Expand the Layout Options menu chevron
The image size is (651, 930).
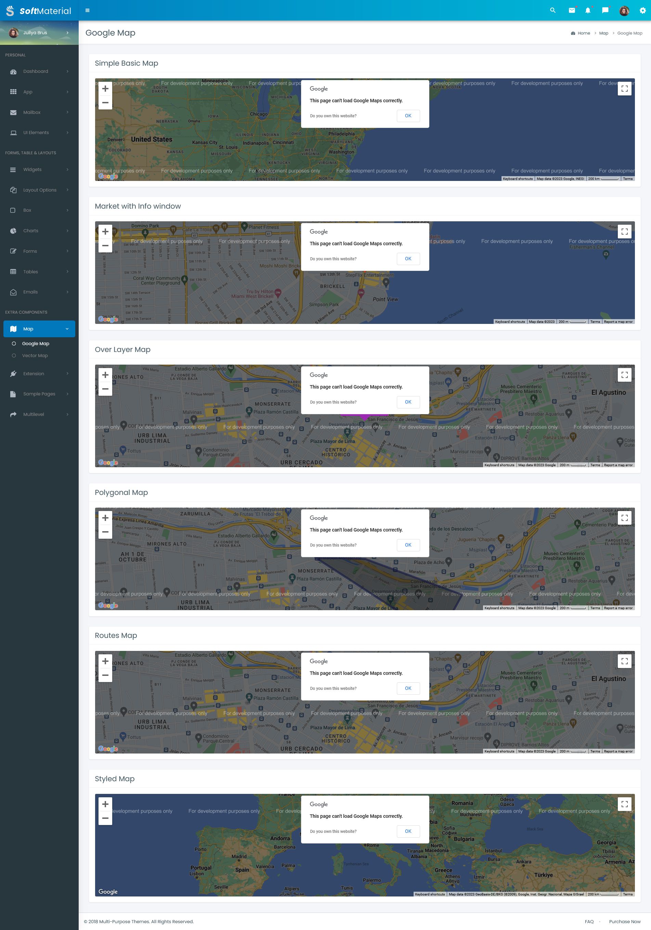tap(67, 190)
